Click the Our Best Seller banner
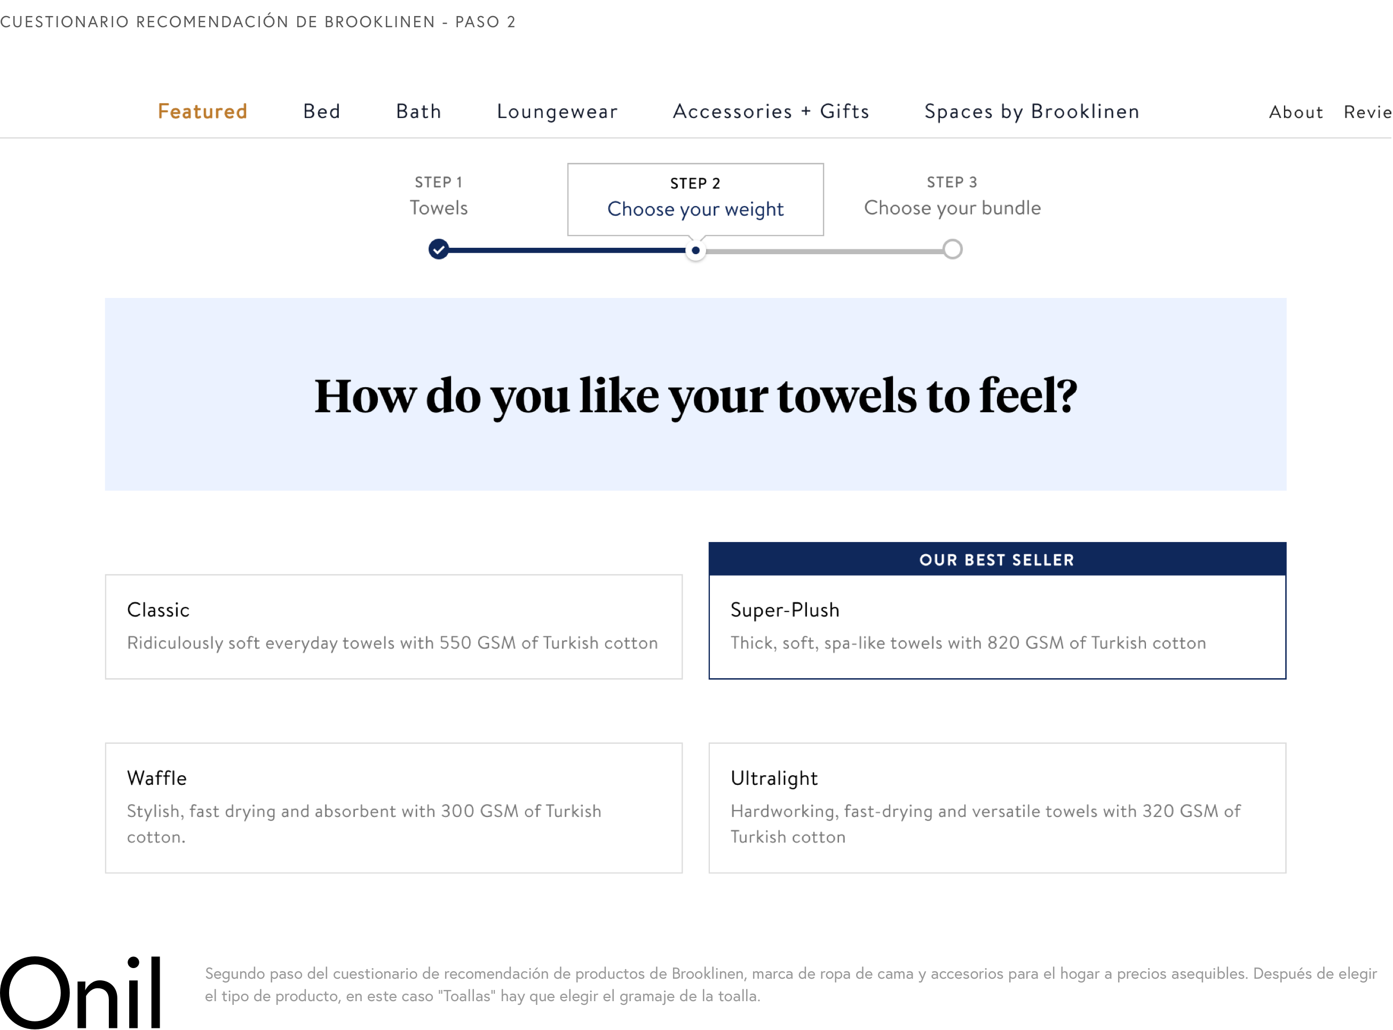The width and height of the screenshot is (1393, 1030). (x=996, y=559)
